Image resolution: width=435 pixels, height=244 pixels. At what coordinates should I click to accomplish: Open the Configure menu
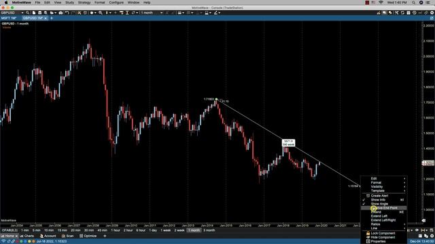116,3
